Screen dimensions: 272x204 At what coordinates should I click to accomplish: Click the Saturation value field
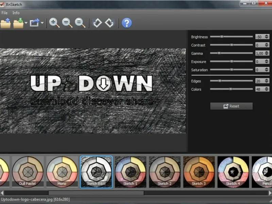tap(260, 70)
